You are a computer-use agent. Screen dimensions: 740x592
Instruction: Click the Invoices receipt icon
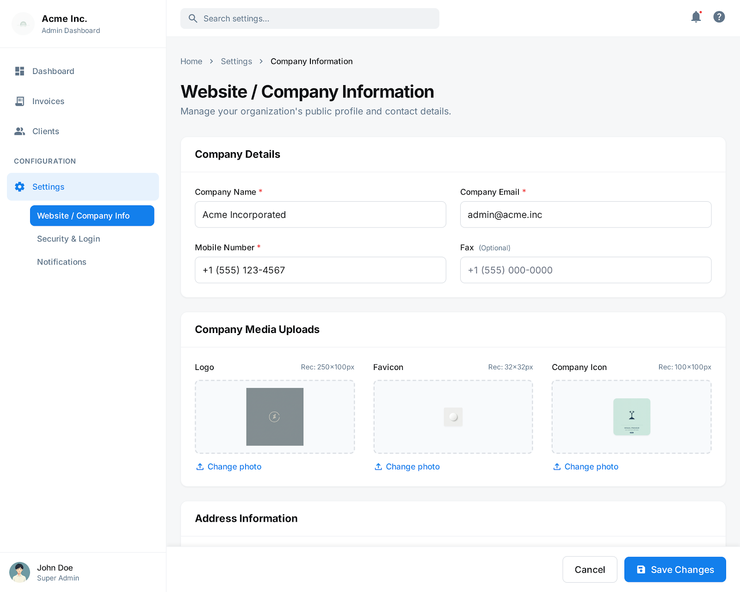pyautogui.click(x=19, y=101)
